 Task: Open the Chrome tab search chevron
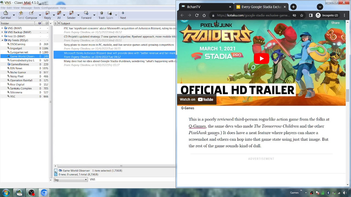point(320,7)
